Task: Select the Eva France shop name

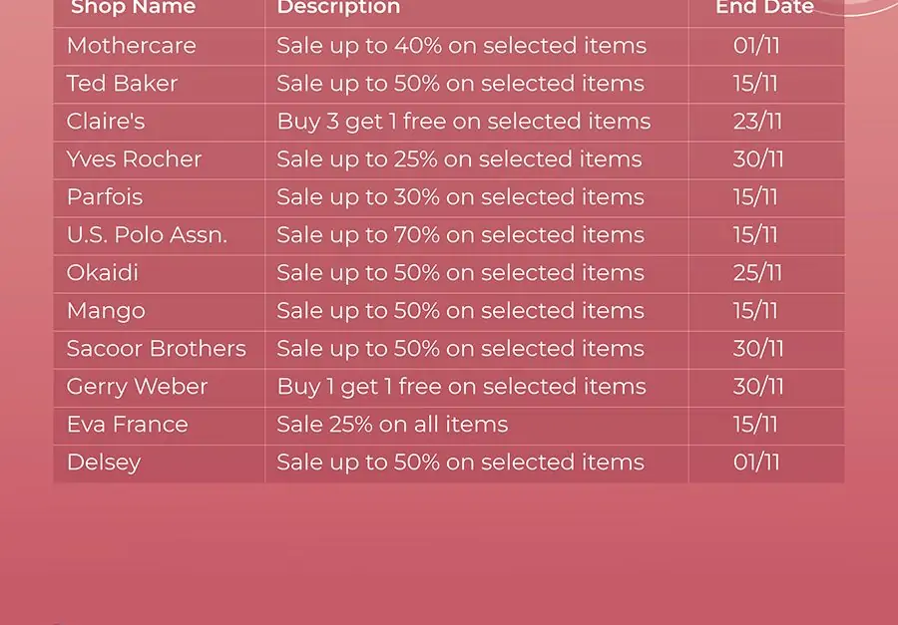Action: (127, 425)
